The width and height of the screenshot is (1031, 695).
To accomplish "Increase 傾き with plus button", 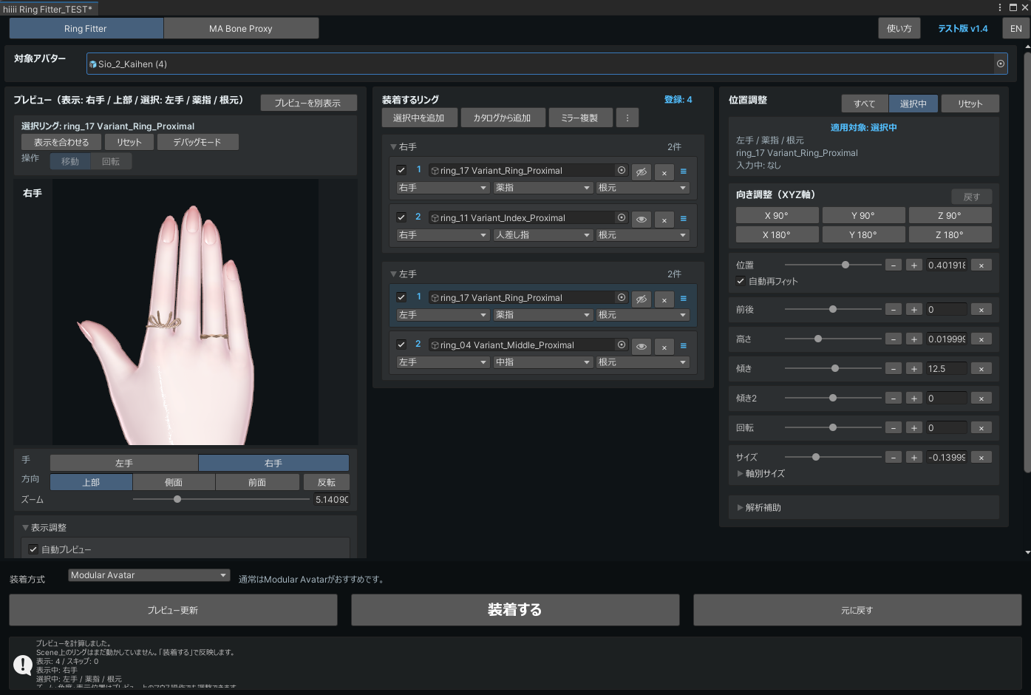I will click(x=914, y=369).
